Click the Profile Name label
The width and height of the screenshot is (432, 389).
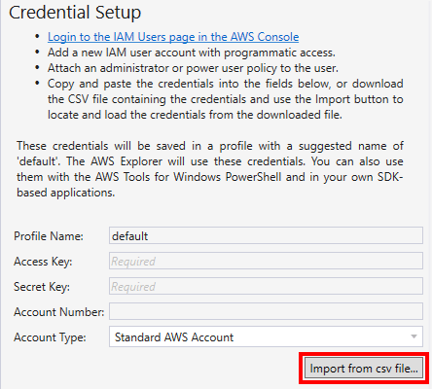49,236
